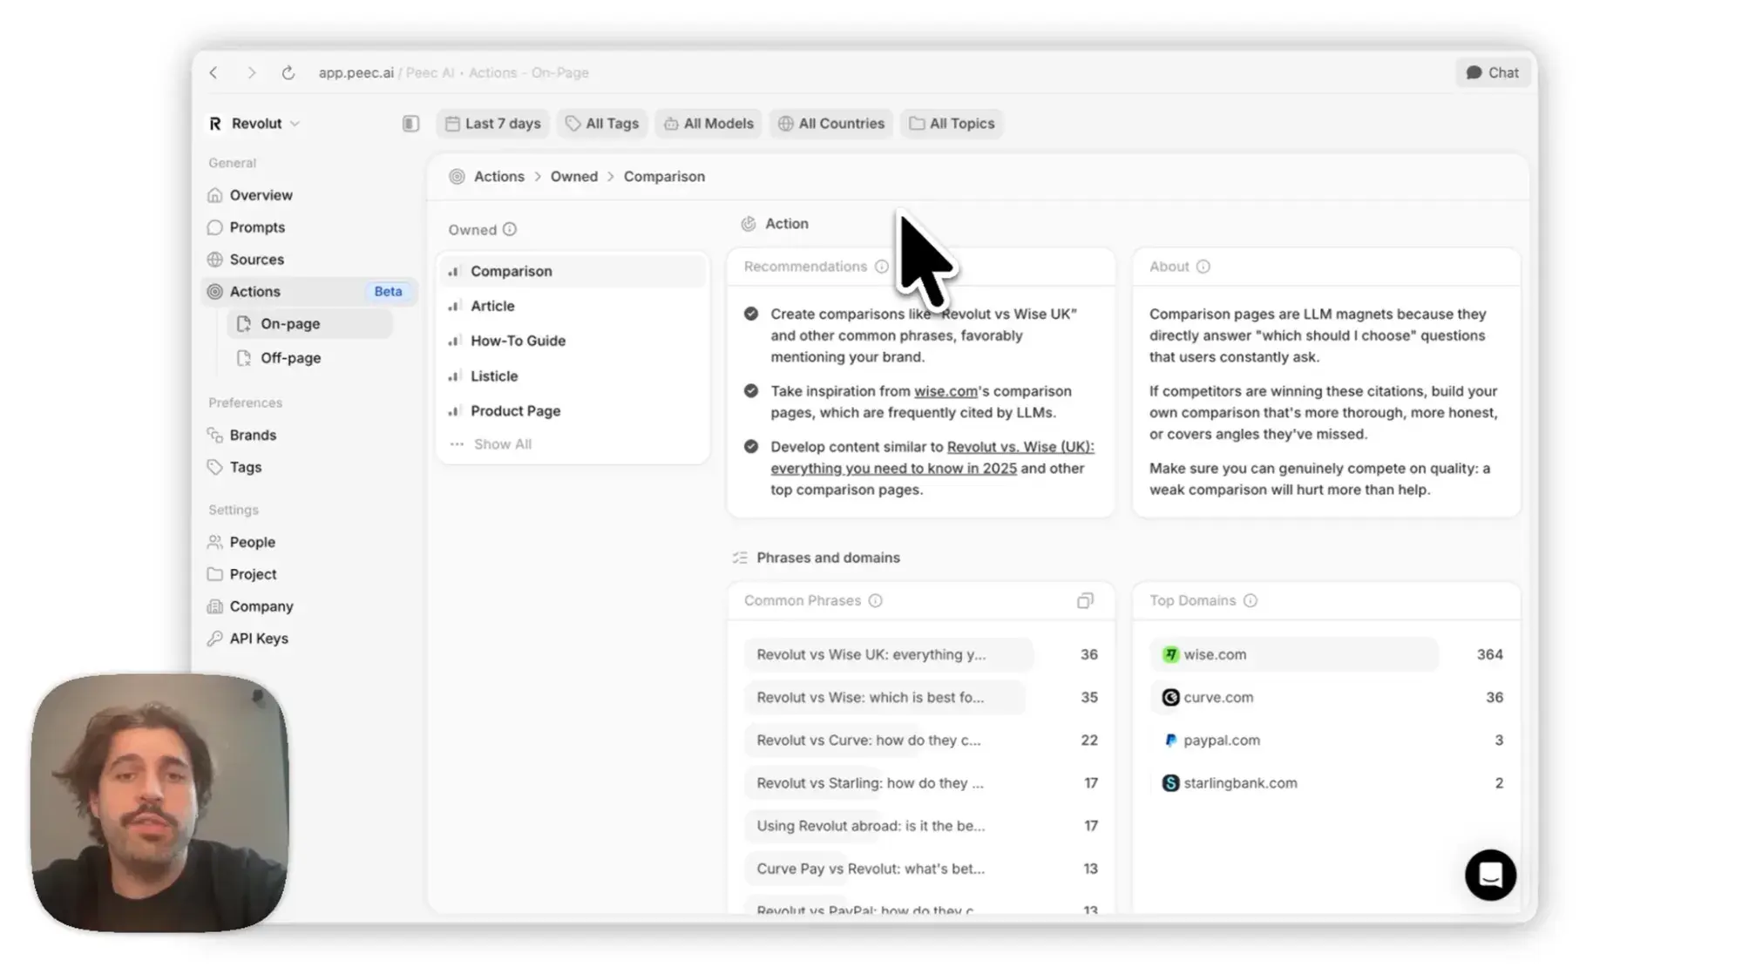Go forward with the browser forward arrow
This screenshot has width=1742, height=974.
coord(251,72)
